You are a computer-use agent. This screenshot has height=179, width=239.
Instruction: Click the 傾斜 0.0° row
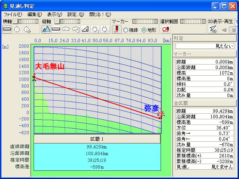point(205,84)
